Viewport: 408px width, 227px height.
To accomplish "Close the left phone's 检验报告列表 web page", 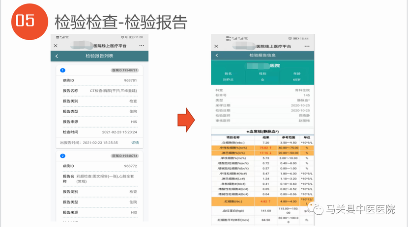I will [56, 46].
